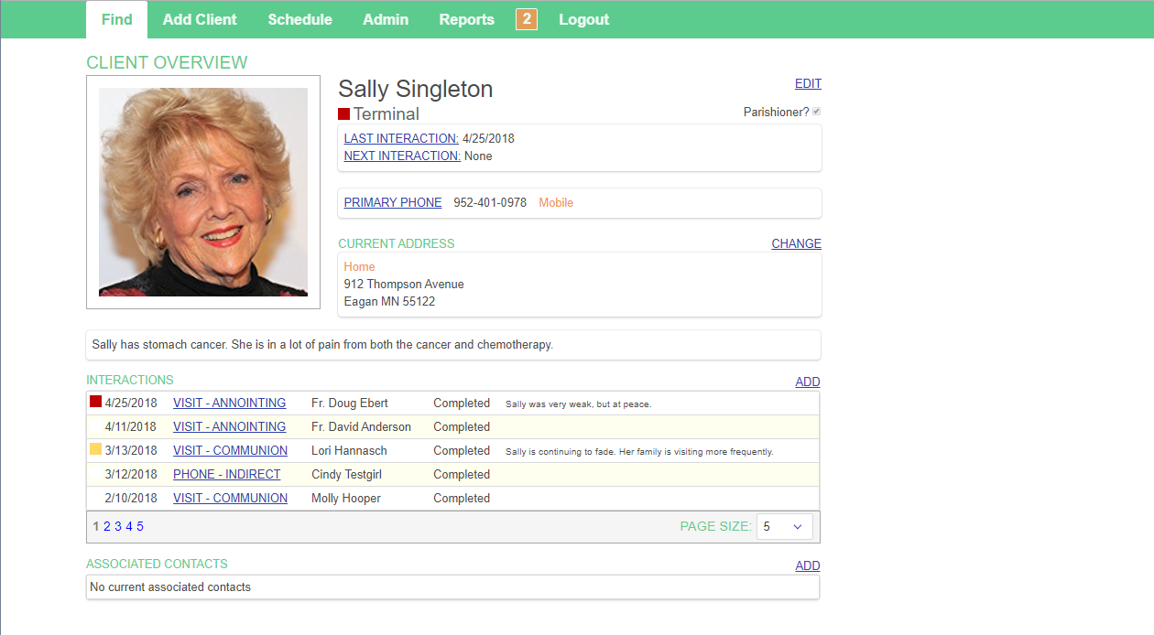This screenshot has width=1154, height=635.
Task: Toggle the Parishioner checkbox
Action: [817, 112]
